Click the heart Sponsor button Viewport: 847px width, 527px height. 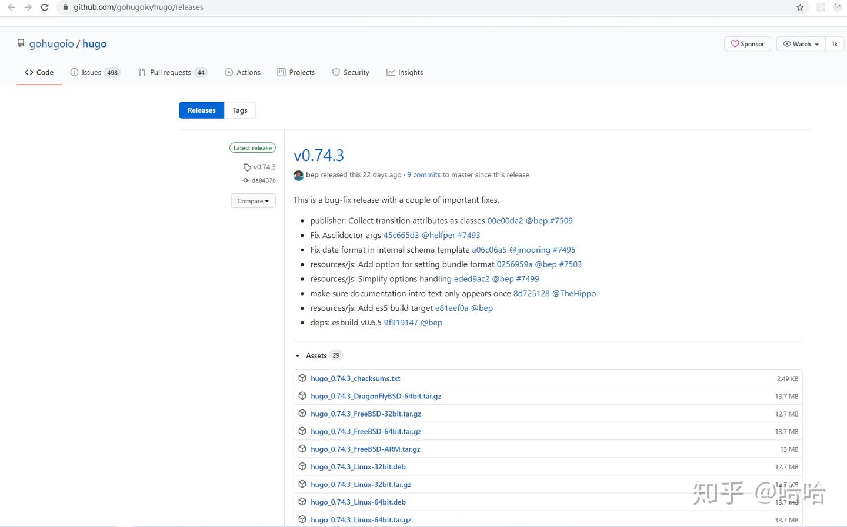(747, 44)
